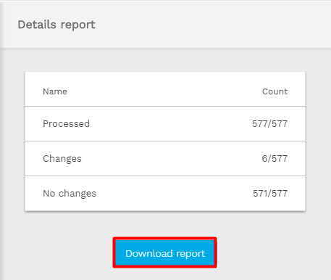
Task: Click the Changes row label
Action: click(x=62, y=159)
